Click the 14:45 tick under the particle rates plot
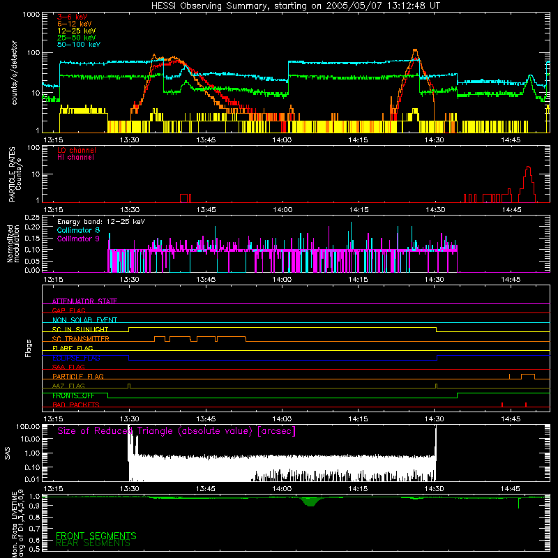Viewport: 558px width, 558px height. coord(511,210)
